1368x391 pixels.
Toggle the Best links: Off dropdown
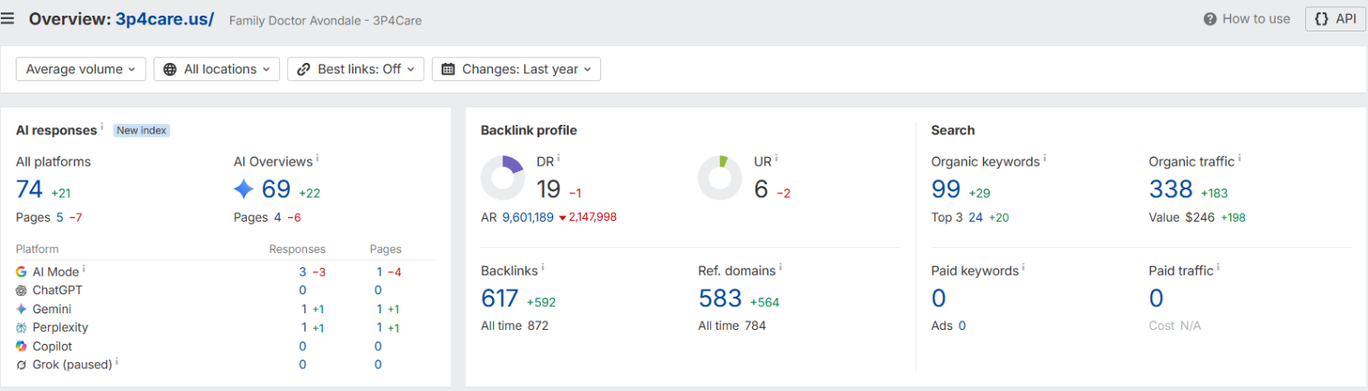356,69
